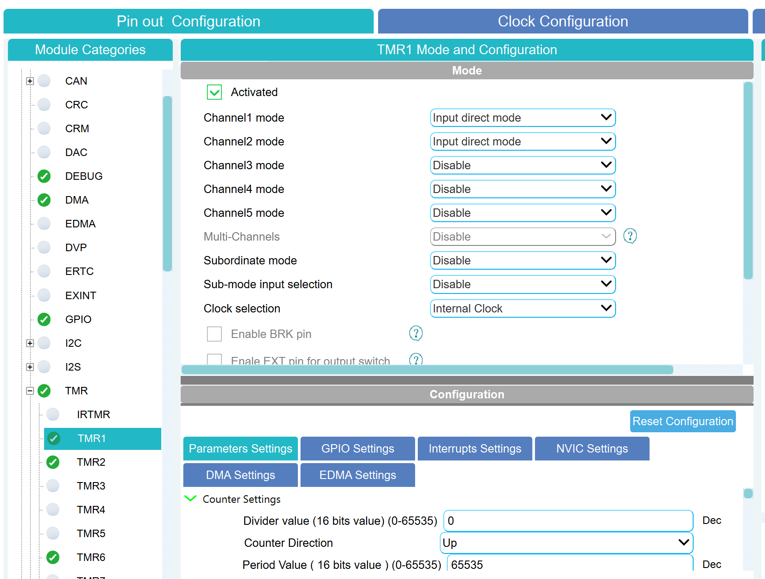765x579 pixels.
Task: Open help icon next to Multi-Channels
Action: (630, 236)
